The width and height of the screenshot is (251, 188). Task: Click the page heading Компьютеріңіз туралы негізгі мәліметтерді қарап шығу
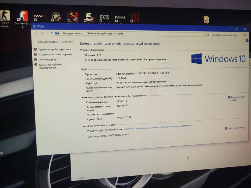120,44
